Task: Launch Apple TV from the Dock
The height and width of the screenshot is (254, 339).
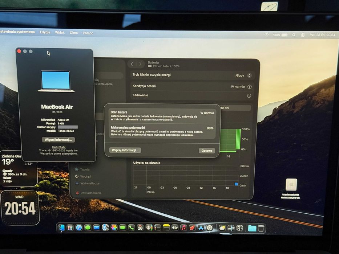Action: (175, 228)
